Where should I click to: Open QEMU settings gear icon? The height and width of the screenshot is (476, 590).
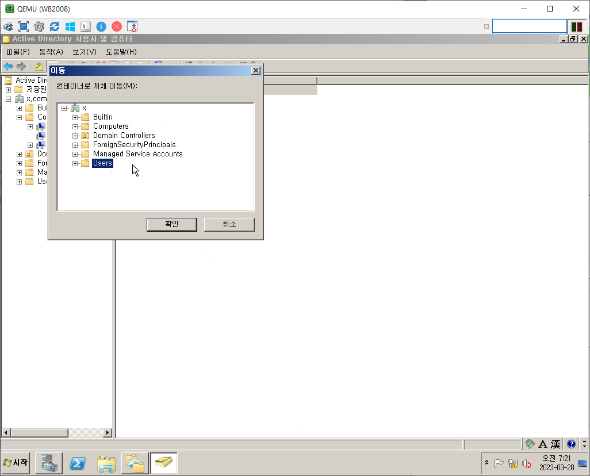click(x=39, y=26)
